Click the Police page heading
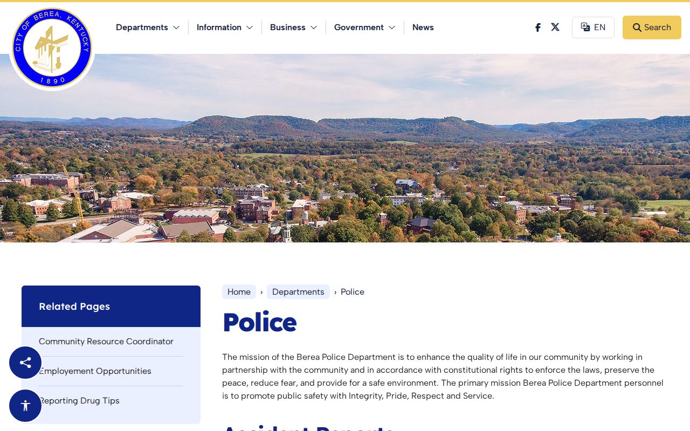The image size is (690, 431). 259,322
